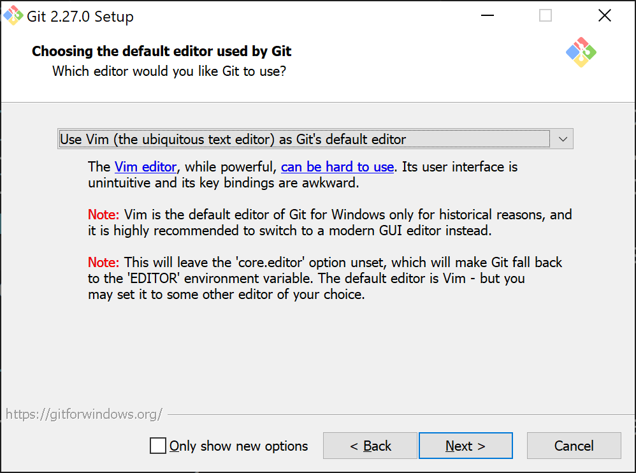636x473 pixels.
Task: Click the "can be hard to use" link
Action: pos(337,166)
